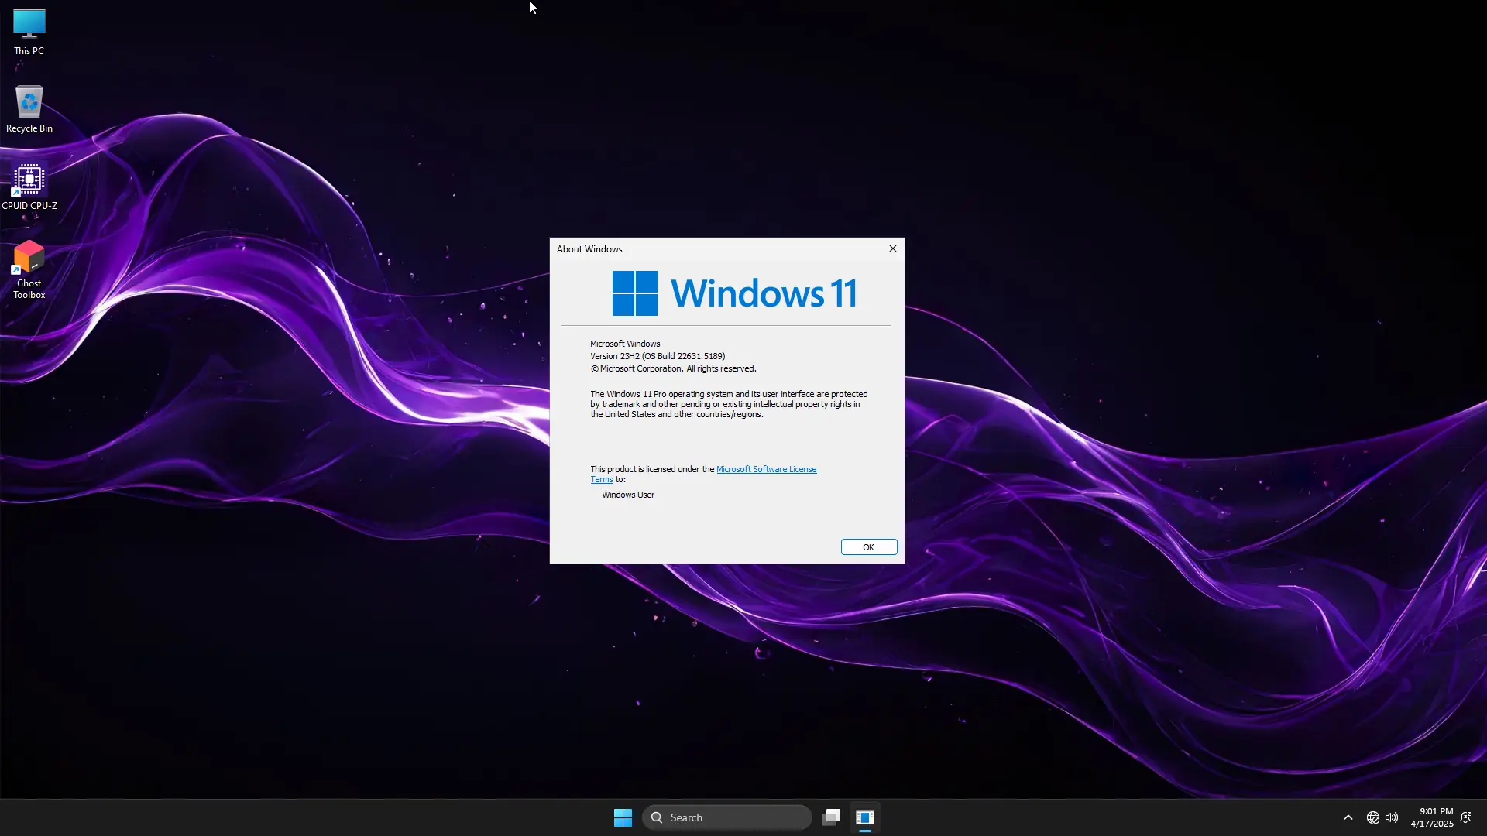Select the active app icon on taskbar
This screenshot has height=836, width=1487.
pyautogui.click(x=865, y=817)
